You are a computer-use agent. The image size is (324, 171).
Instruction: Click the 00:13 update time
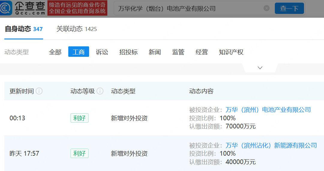point(17,118)
